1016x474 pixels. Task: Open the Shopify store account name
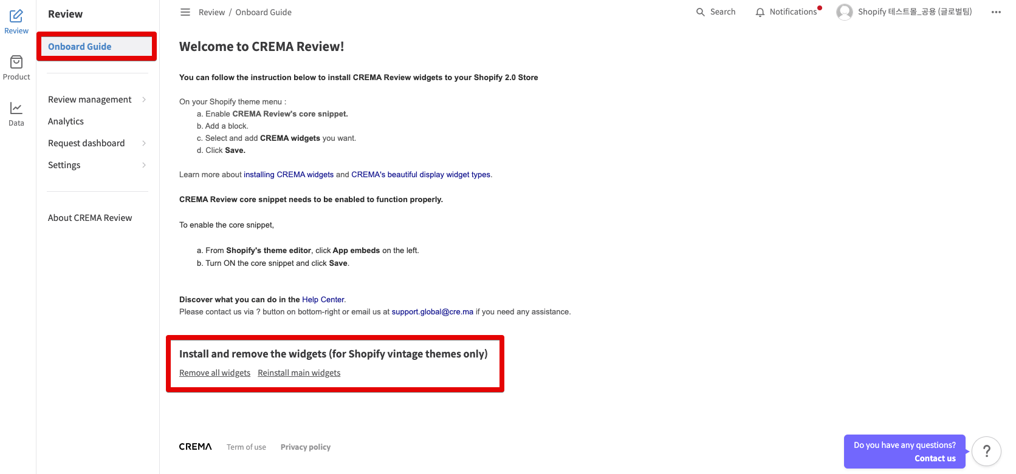pos(915,12)
